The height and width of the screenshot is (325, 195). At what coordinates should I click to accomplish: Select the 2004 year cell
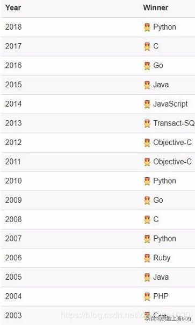(x=13, y=296)
